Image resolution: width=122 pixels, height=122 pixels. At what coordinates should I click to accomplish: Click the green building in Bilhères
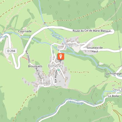[x=59, y=70]
